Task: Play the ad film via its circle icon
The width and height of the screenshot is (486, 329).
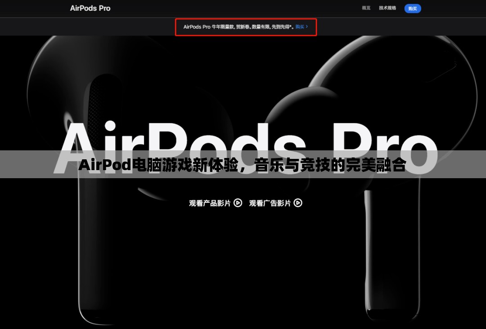Action: pos(298,203)
